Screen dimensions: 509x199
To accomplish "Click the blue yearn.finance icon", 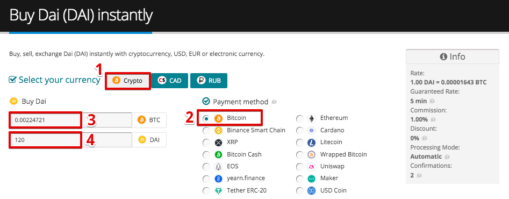I will (x=218, y=179).
